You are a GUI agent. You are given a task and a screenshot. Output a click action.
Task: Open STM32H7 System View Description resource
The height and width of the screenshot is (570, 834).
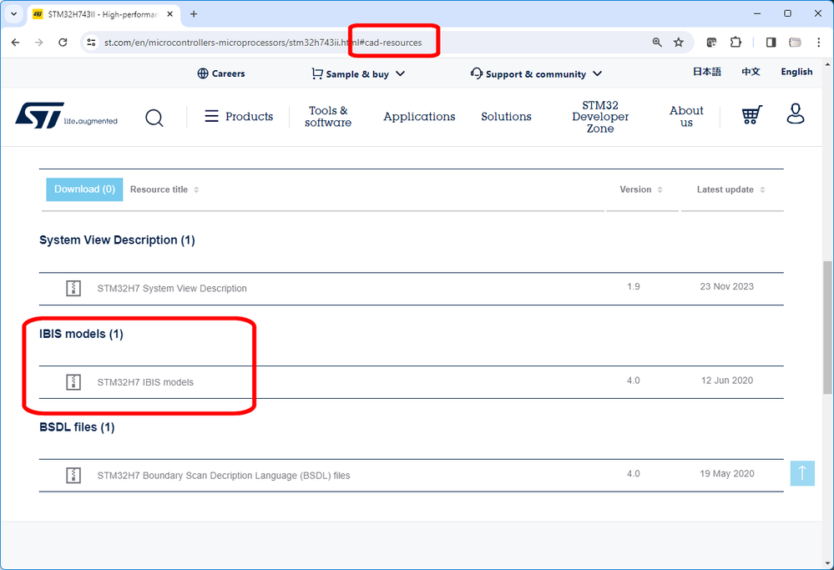[172, 288]
